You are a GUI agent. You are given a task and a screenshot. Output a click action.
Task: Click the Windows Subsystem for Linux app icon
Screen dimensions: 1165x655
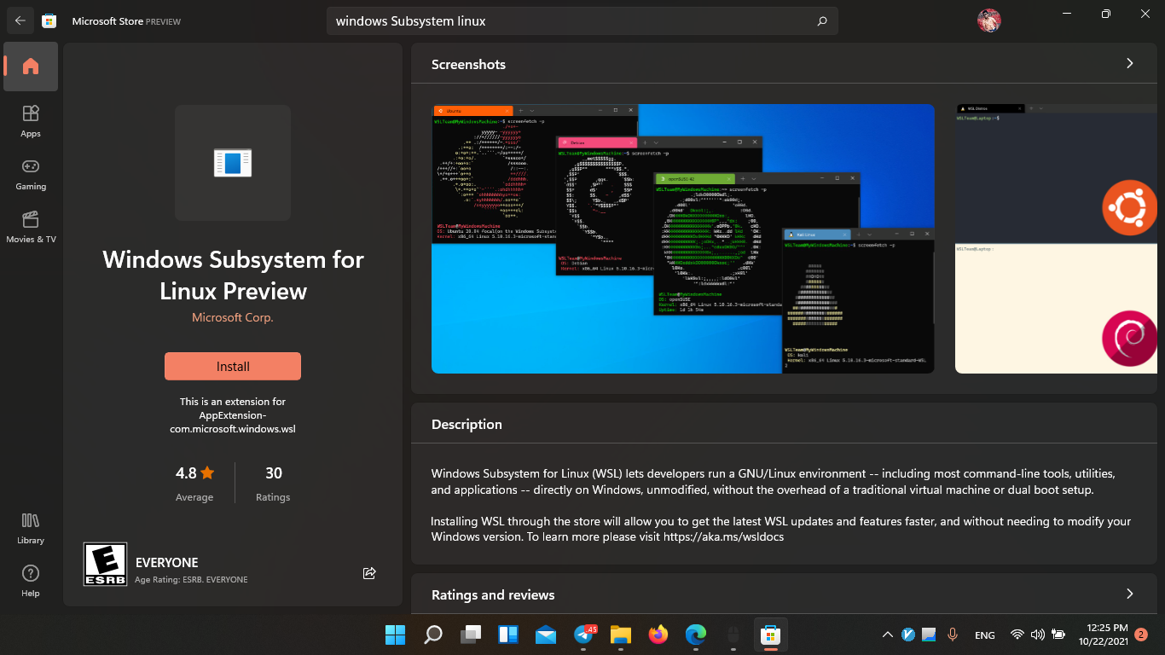(x=233, y=163)
